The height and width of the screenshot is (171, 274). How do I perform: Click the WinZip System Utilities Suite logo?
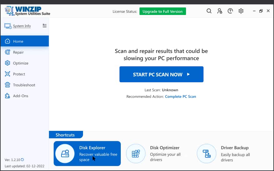[27, 11]
